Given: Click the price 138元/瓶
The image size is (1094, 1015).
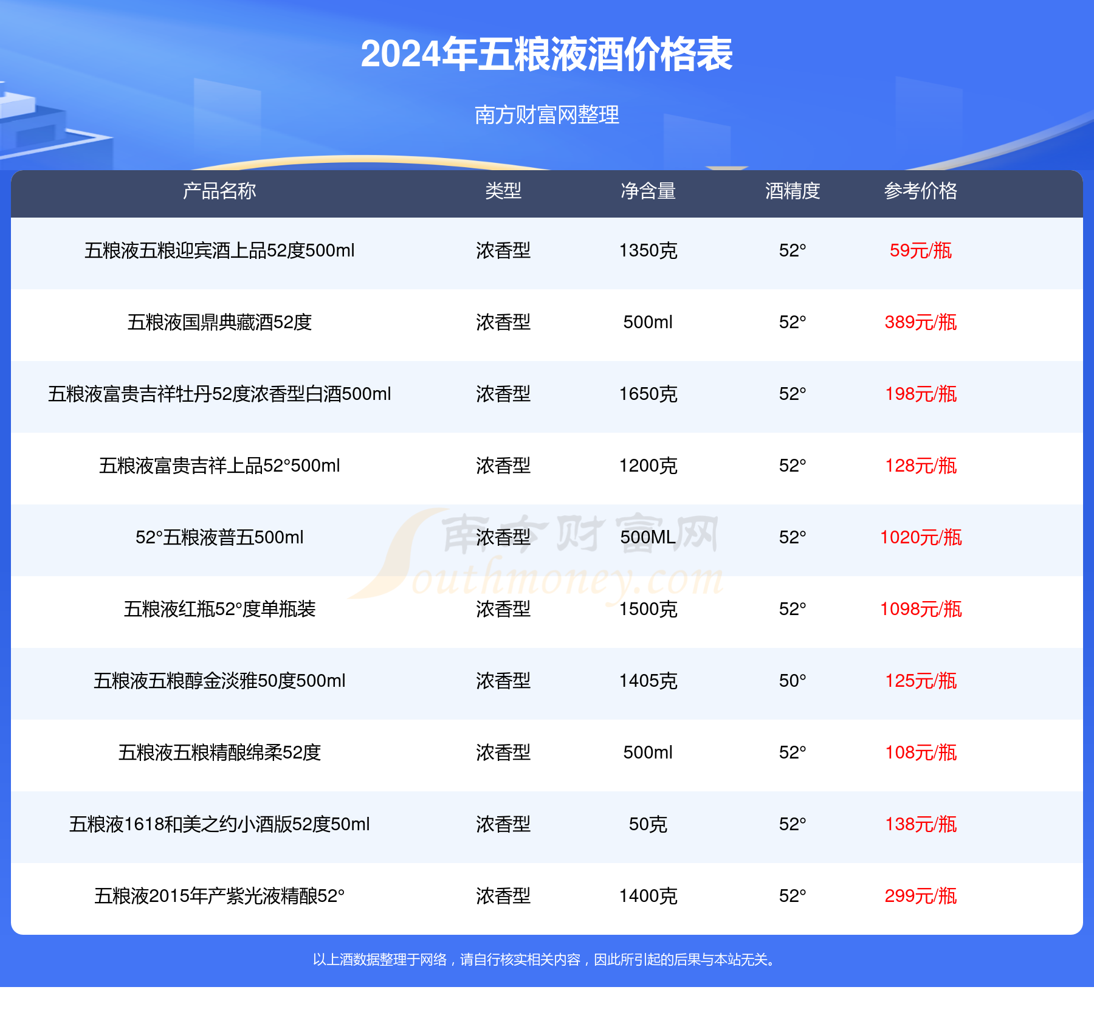Looking at the screenshot, I should pyautogui.click(x=921, y=824).
